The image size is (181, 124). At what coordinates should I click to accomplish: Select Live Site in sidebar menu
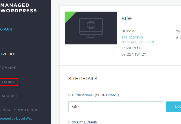coord(9,54)
